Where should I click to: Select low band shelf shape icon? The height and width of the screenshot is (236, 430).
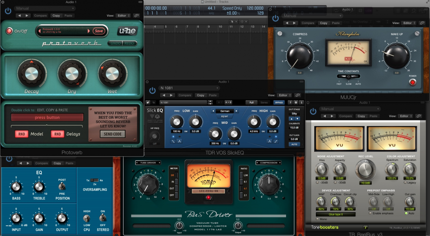(x=173, y=141)
